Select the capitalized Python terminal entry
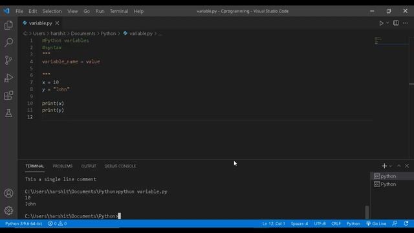414x233 pixels. [392, 184]
